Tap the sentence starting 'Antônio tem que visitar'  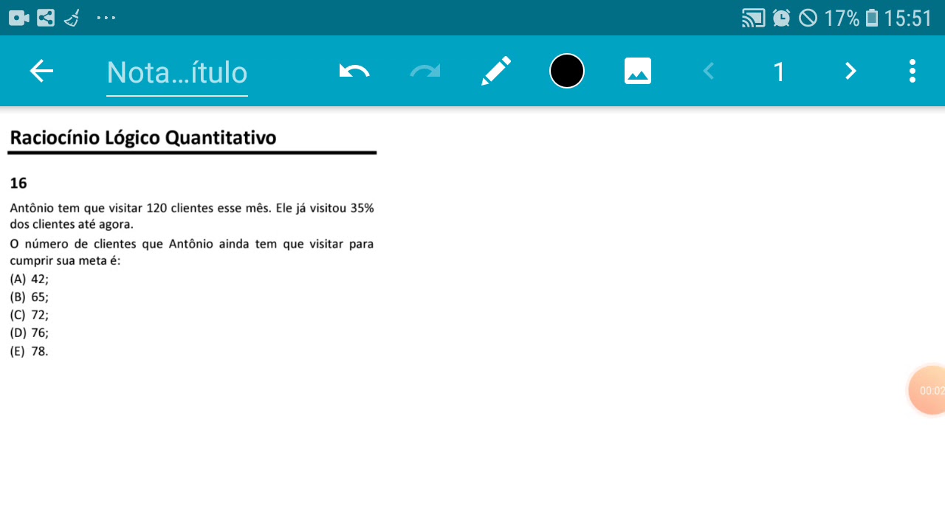coord(192,216)
